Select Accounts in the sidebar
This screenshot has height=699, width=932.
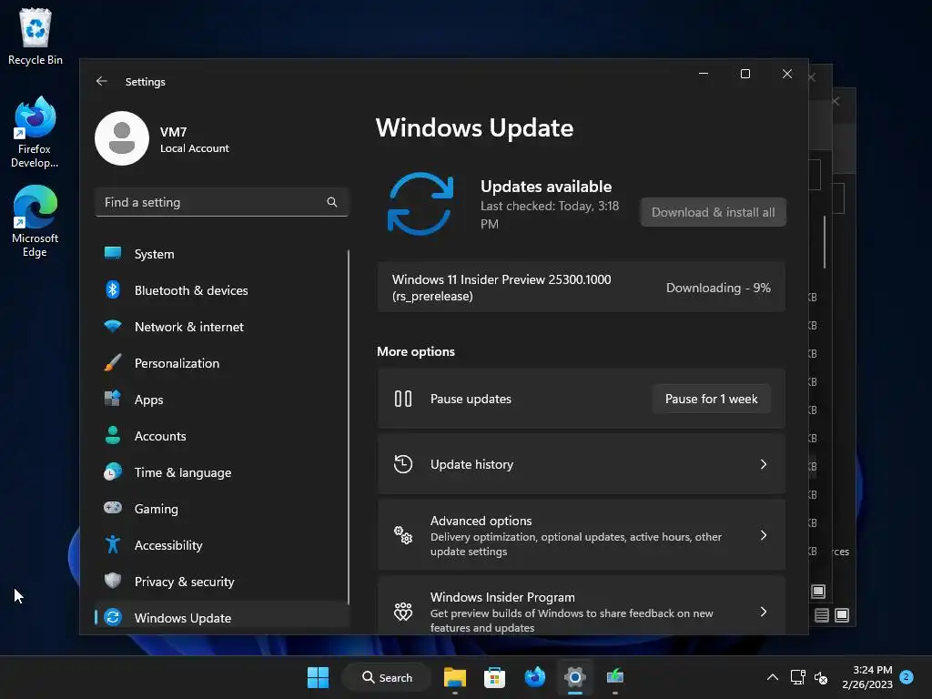coord(221,436)
